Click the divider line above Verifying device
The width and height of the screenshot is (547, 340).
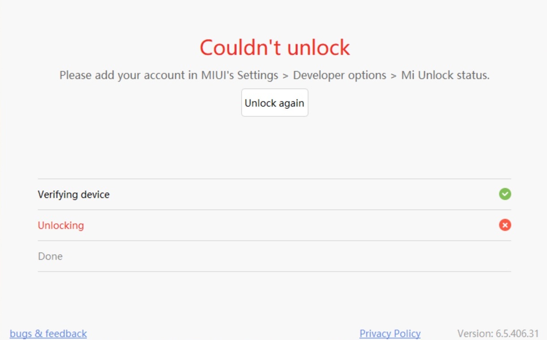pyautogui.click(x=274, y=179)
